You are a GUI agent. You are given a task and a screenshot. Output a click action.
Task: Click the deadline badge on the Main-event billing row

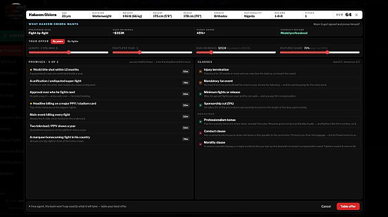pyautogui.click(x=186, y=116)
